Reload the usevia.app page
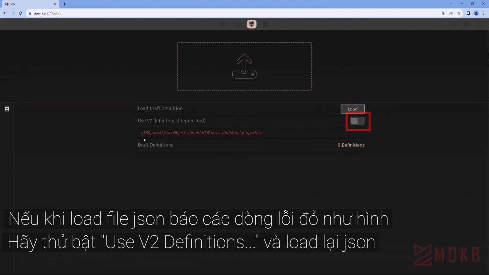This screenshot has height=275, width=489. 21,13
